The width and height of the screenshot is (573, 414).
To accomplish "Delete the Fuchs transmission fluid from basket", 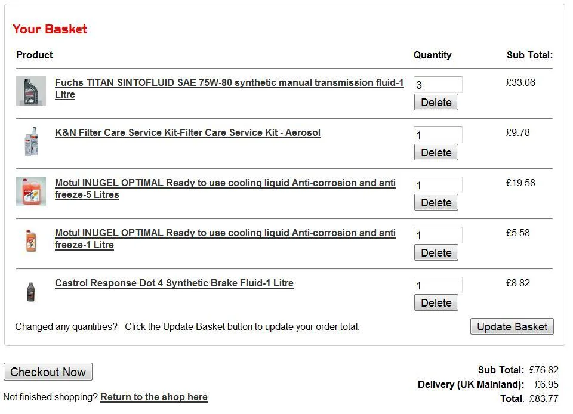I will coord(436,102).
